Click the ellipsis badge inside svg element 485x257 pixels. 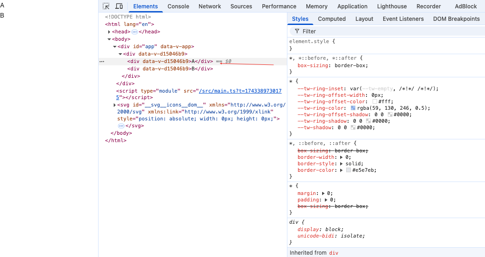click(x=121, y=126)
